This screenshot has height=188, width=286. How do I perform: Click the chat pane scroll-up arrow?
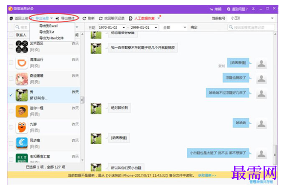pyautogui.click(x=275, y=34)
